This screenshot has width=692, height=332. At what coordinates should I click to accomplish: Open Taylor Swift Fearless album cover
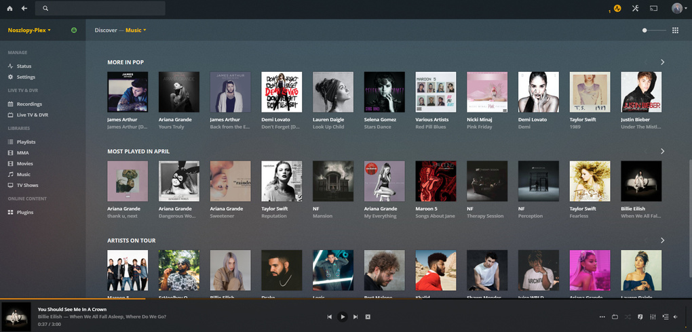click(x=590, y=181)
